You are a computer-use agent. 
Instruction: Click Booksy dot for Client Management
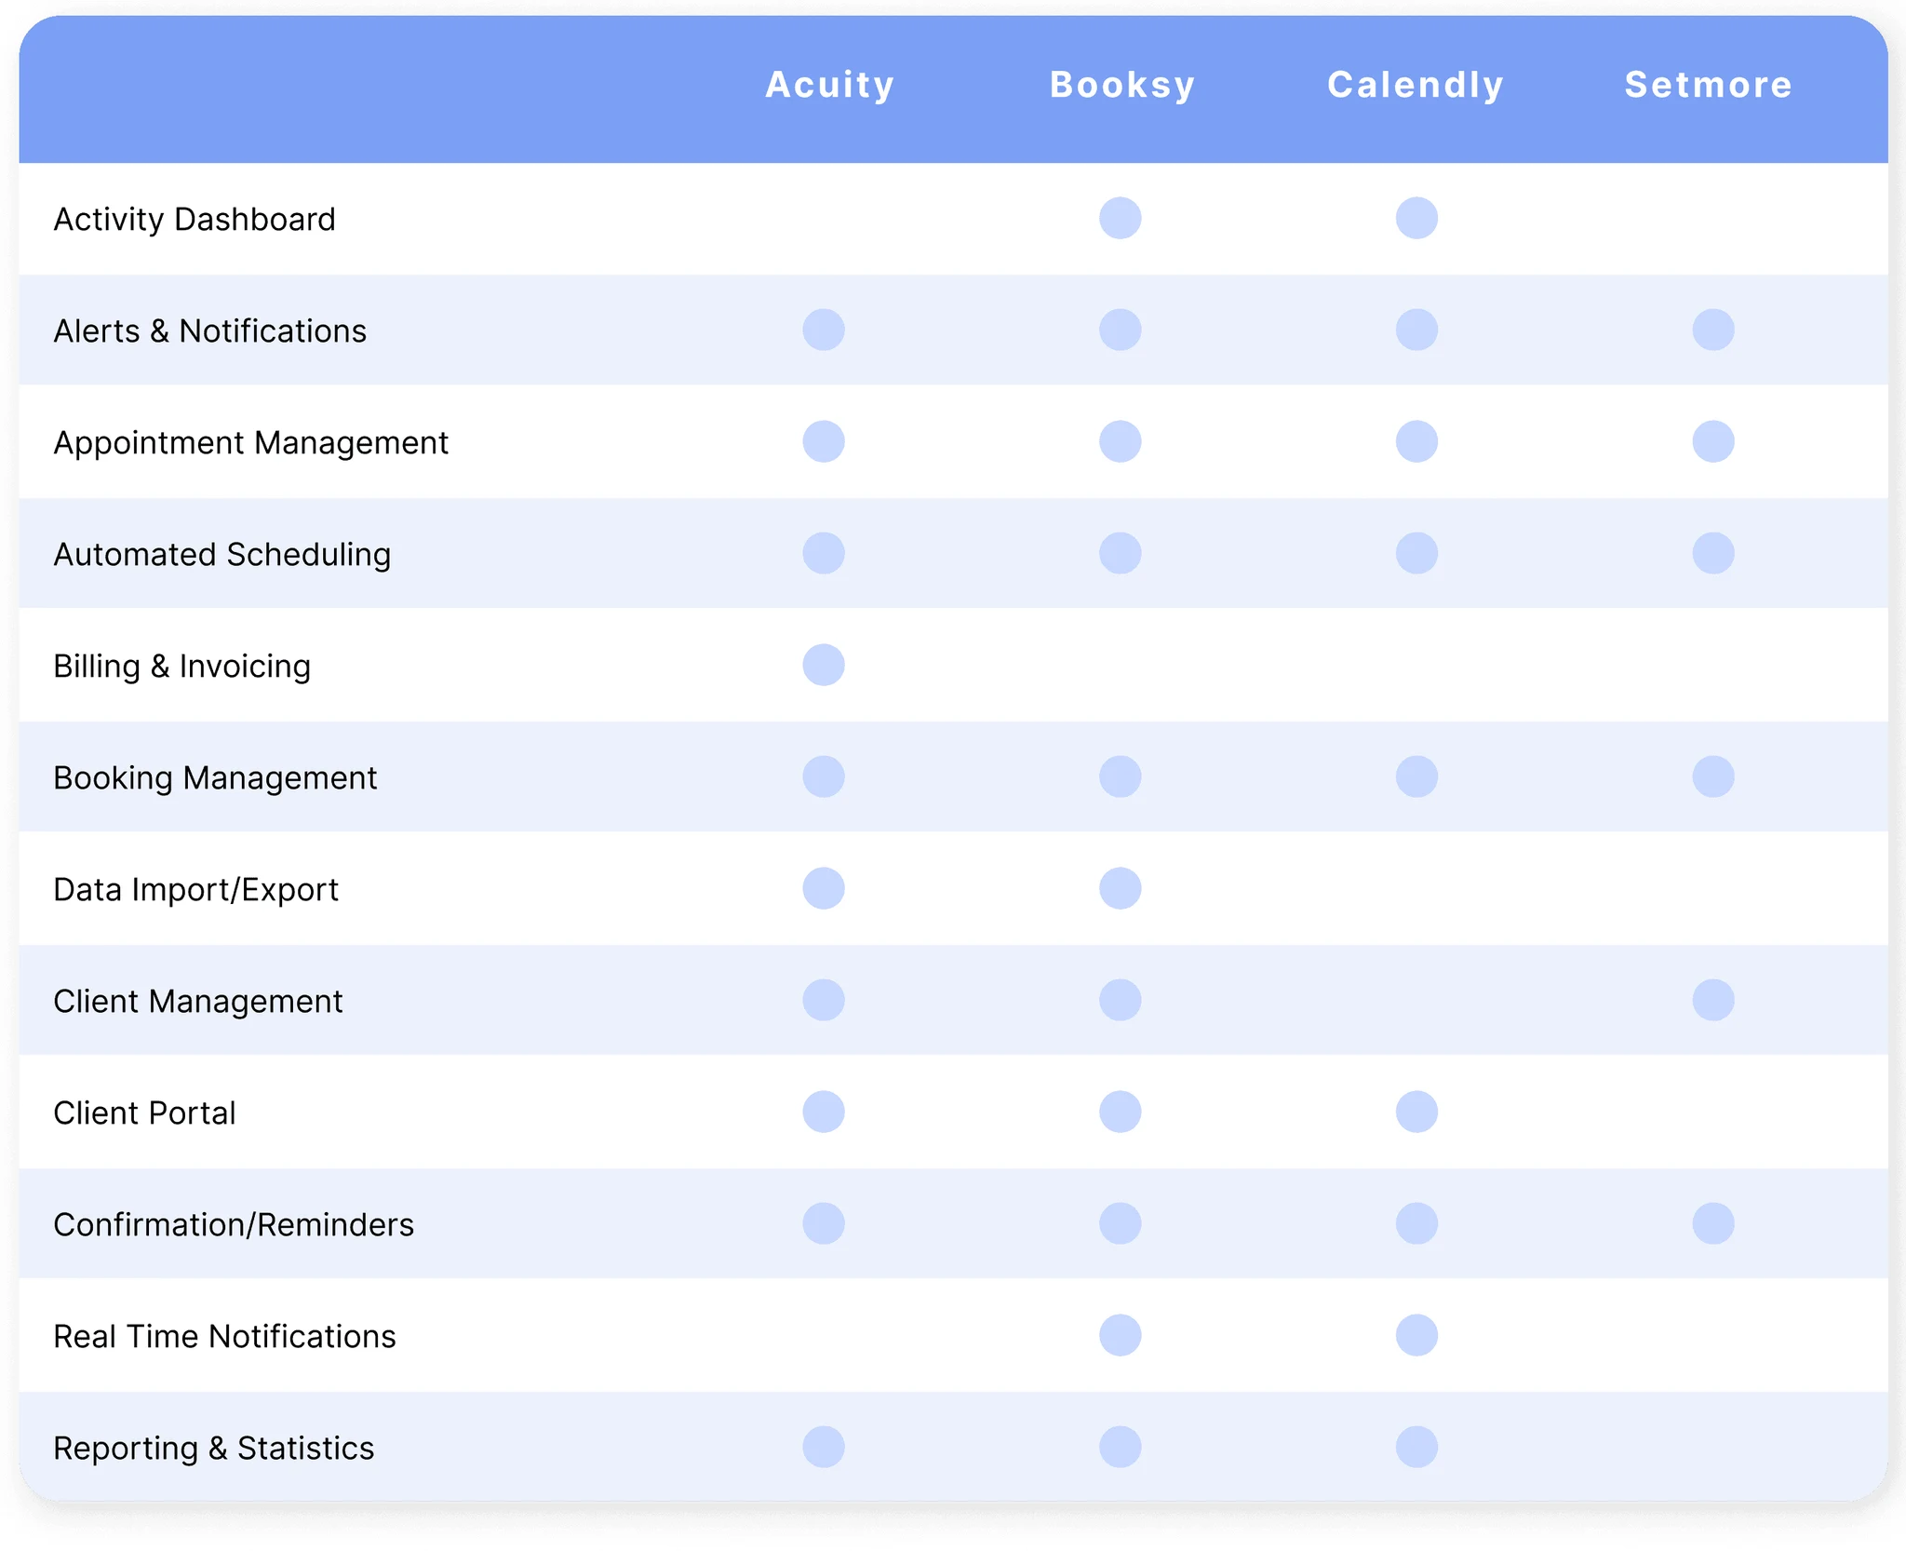(1121, 1000)
